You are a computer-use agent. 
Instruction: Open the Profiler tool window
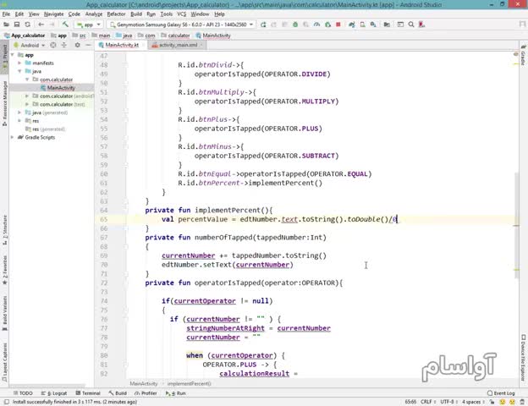pos(147,393)
